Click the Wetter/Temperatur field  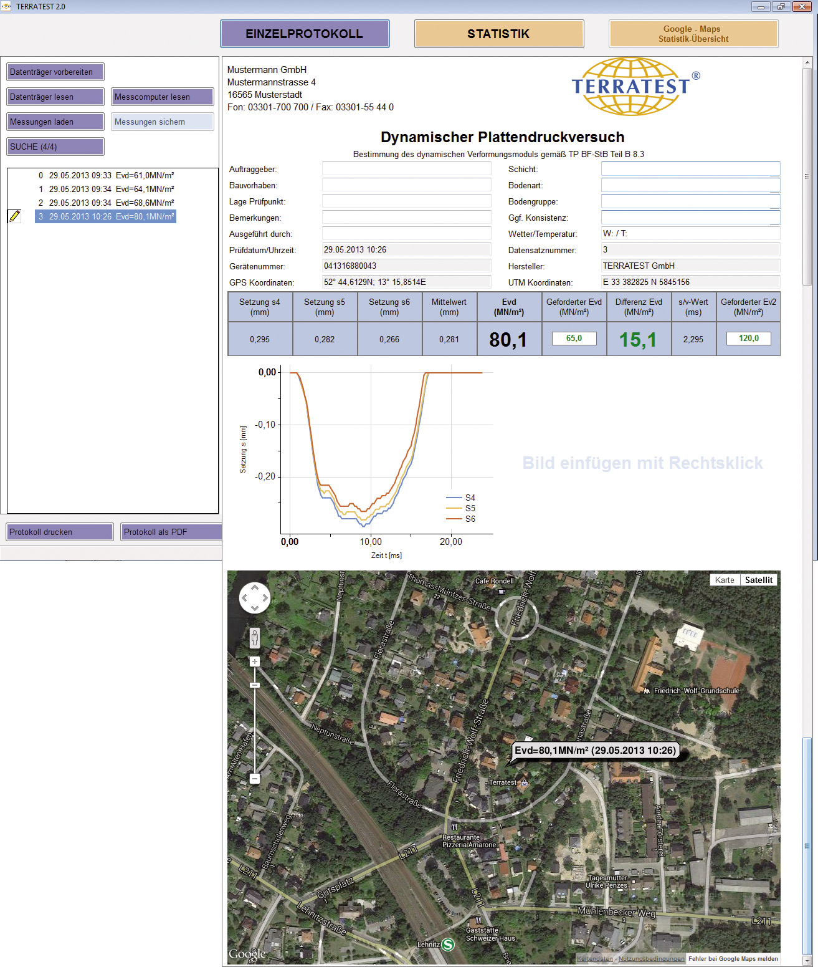pos(690,234)
